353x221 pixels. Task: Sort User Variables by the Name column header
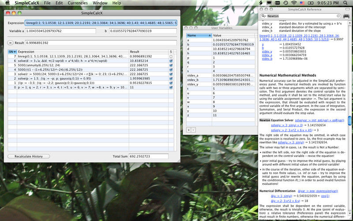tap(199, 35)
